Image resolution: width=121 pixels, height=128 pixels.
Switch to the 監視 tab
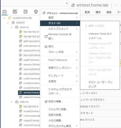[x=87, y=12]
